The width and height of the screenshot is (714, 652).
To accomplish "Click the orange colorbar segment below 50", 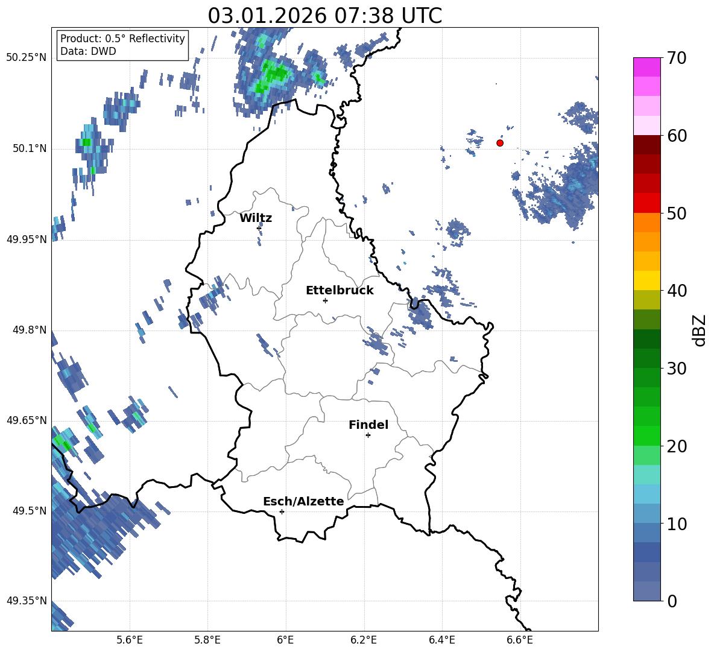I will tap(646, 223).
